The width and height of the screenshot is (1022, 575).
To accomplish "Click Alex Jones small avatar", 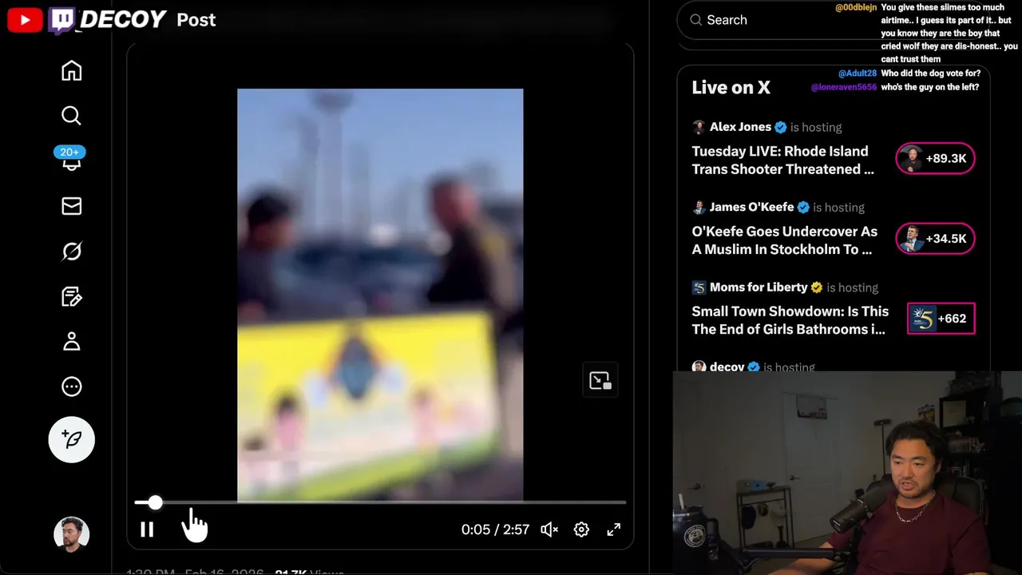I will coord(699,127).
